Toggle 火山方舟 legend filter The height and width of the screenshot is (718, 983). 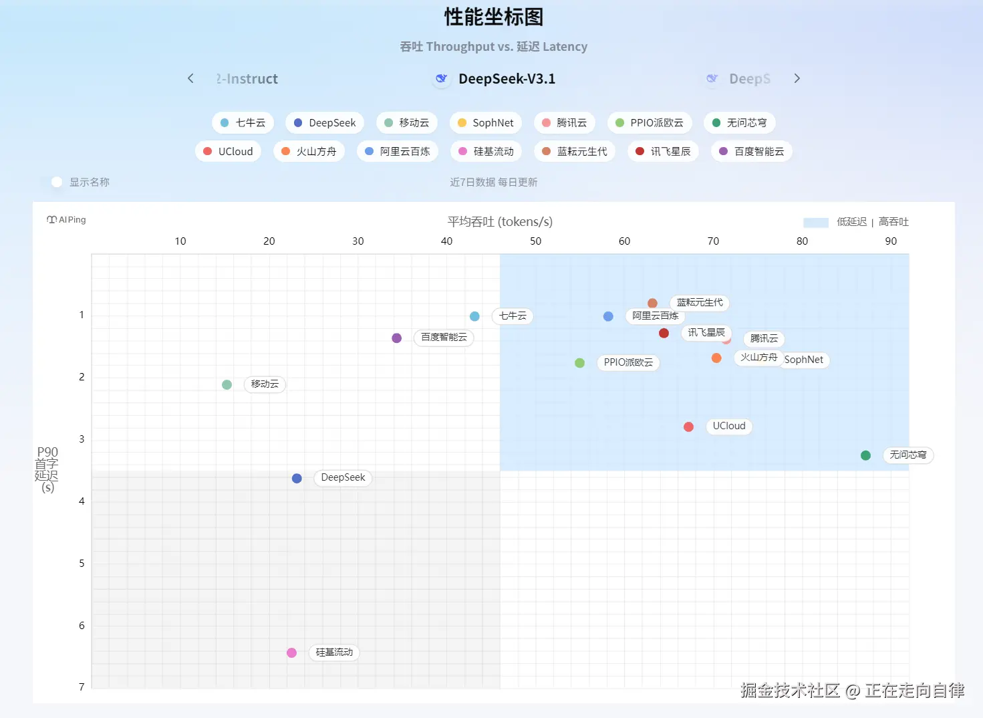point(309,152)
